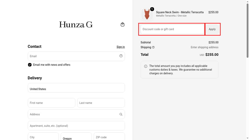
Task: Uncheck Email me with news and offers
Action: [30, 65]
